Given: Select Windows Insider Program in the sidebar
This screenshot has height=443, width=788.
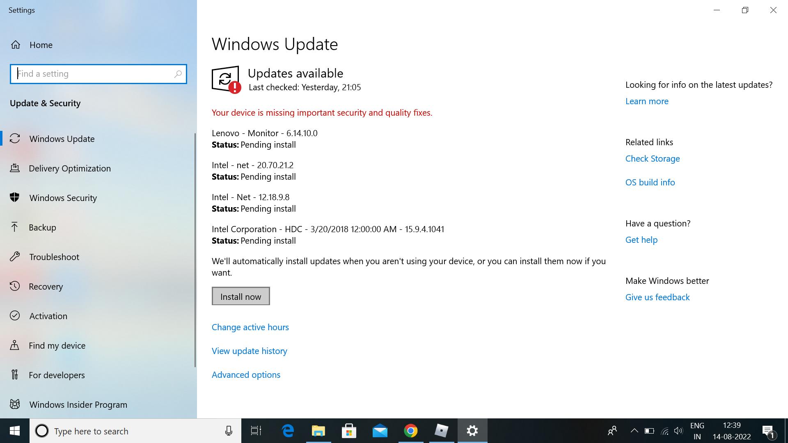Looking at the screenshot, I should click(x=98, y=404).
